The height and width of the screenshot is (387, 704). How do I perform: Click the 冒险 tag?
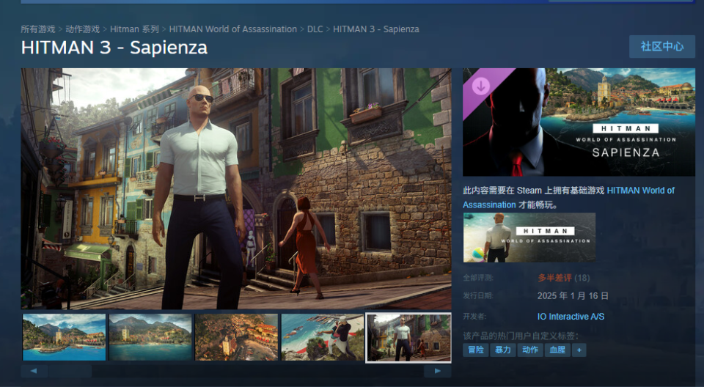tap(475, 350)
